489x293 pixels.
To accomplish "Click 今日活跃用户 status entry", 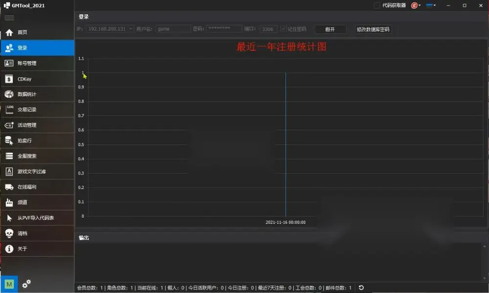I will point(206,288).
